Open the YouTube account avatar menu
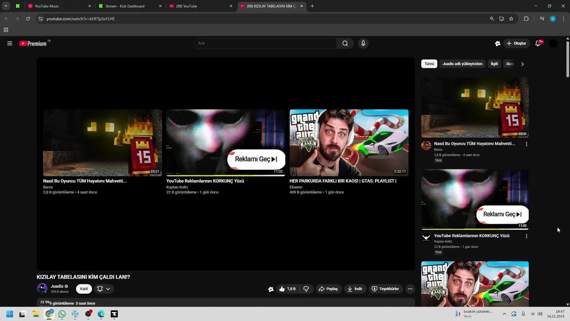The image size is (570, 321). [553, 43]
